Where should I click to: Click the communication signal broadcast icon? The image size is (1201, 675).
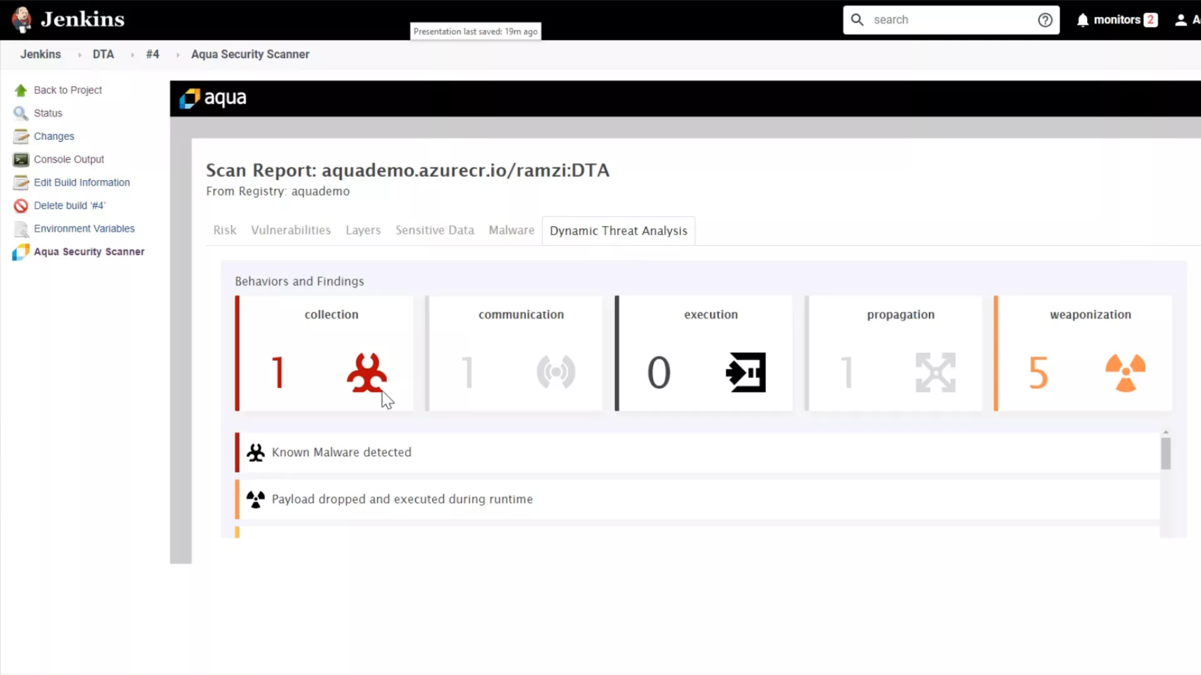pos(555,372)
